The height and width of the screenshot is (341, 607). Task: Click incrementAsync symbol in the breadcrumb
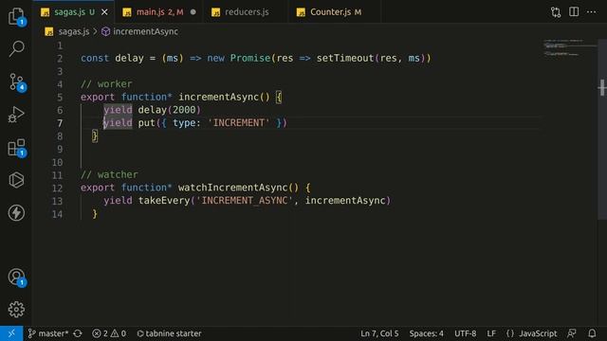tap(145, 31)
